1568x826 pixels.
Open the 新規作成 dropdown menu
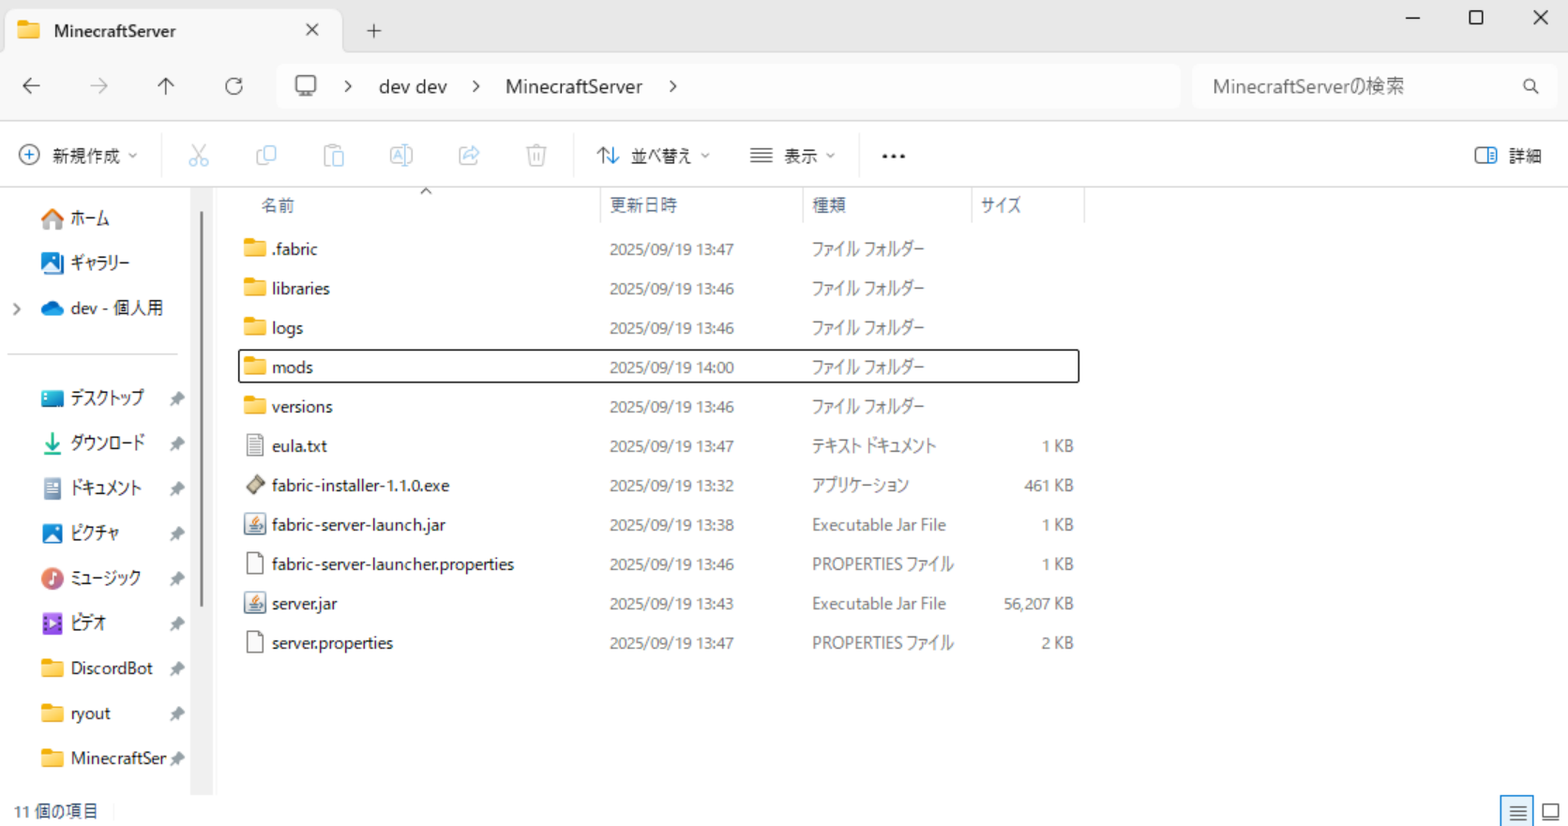(79, 156)
